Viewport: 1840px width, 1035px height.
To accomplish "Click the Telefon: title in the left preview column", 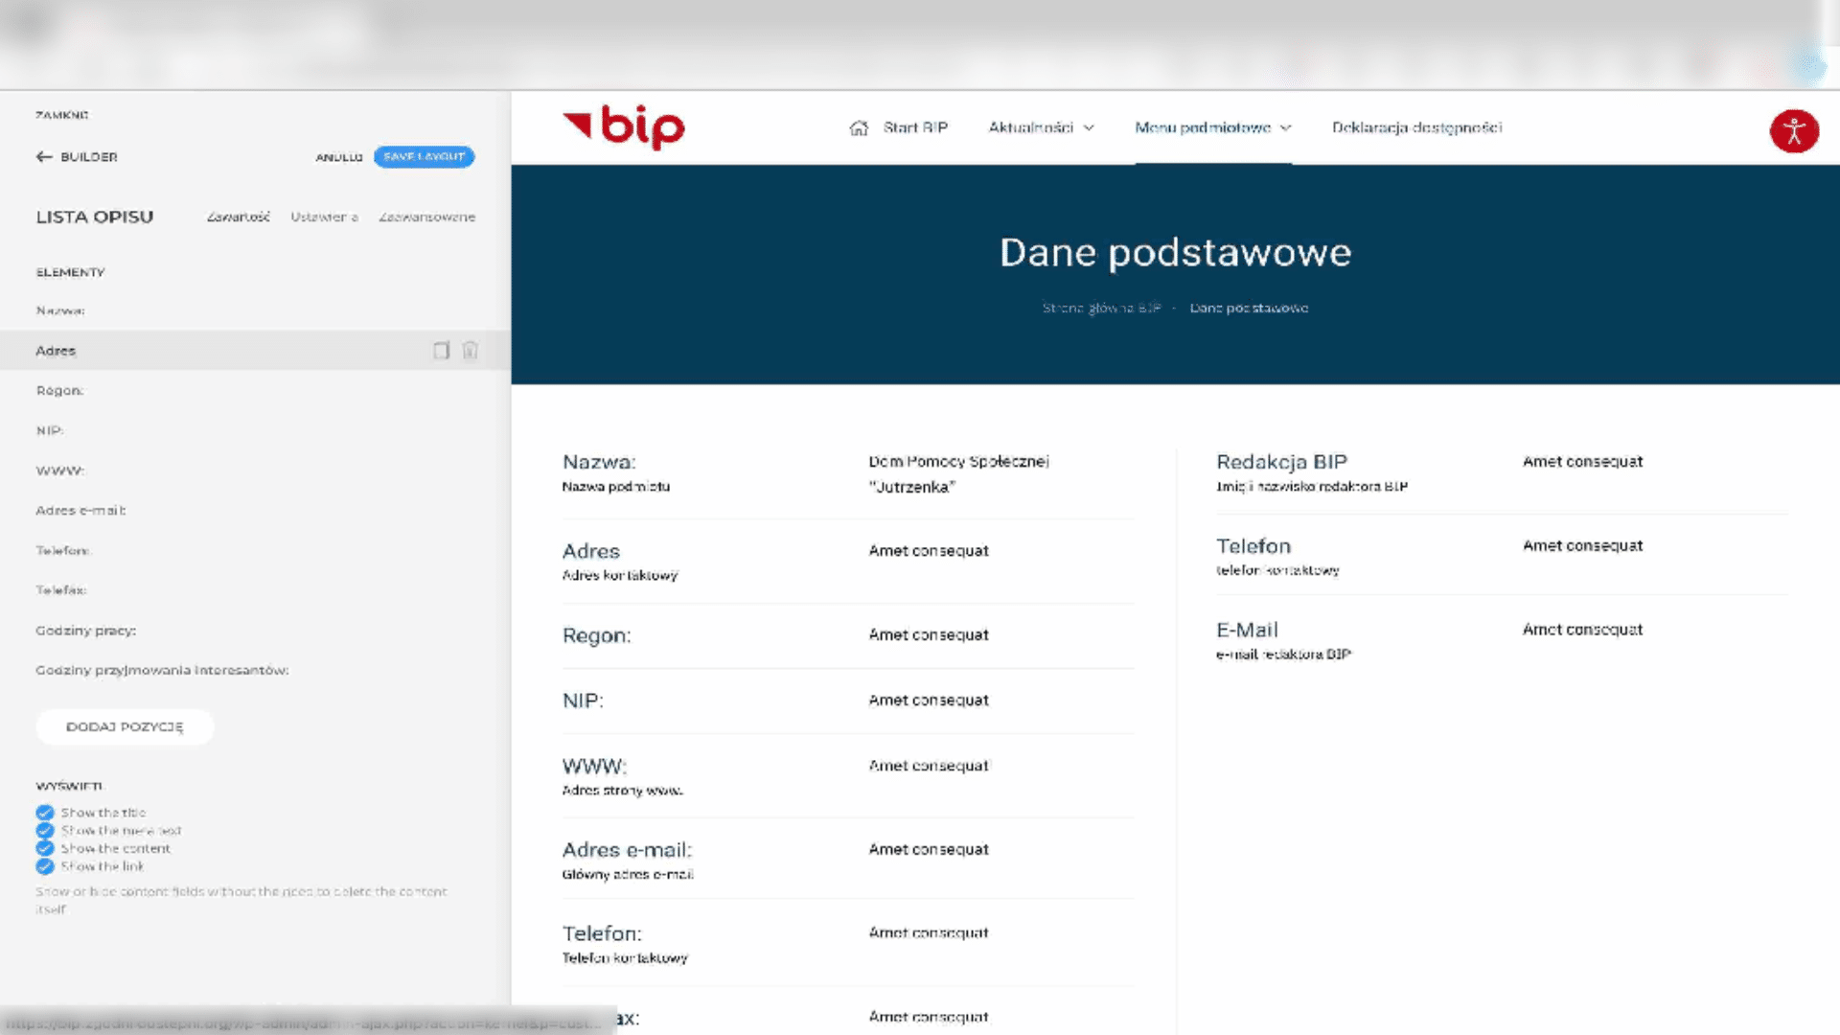I will [602, 934].
